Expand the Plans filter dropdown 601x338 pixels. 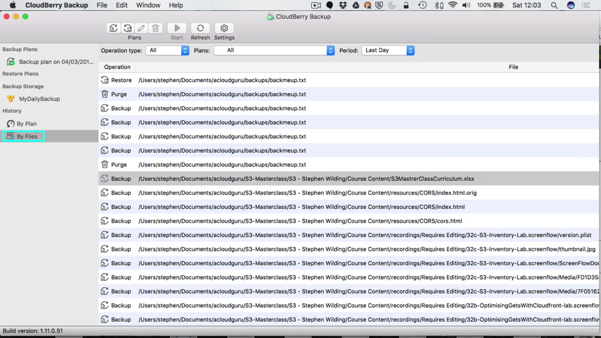click(x=274, y=50)
